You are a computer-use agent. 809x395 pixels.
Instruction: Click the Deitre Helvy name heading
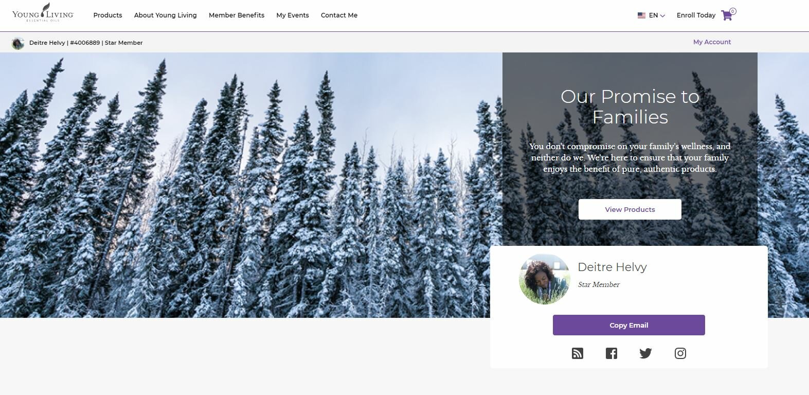click(612, 267)
